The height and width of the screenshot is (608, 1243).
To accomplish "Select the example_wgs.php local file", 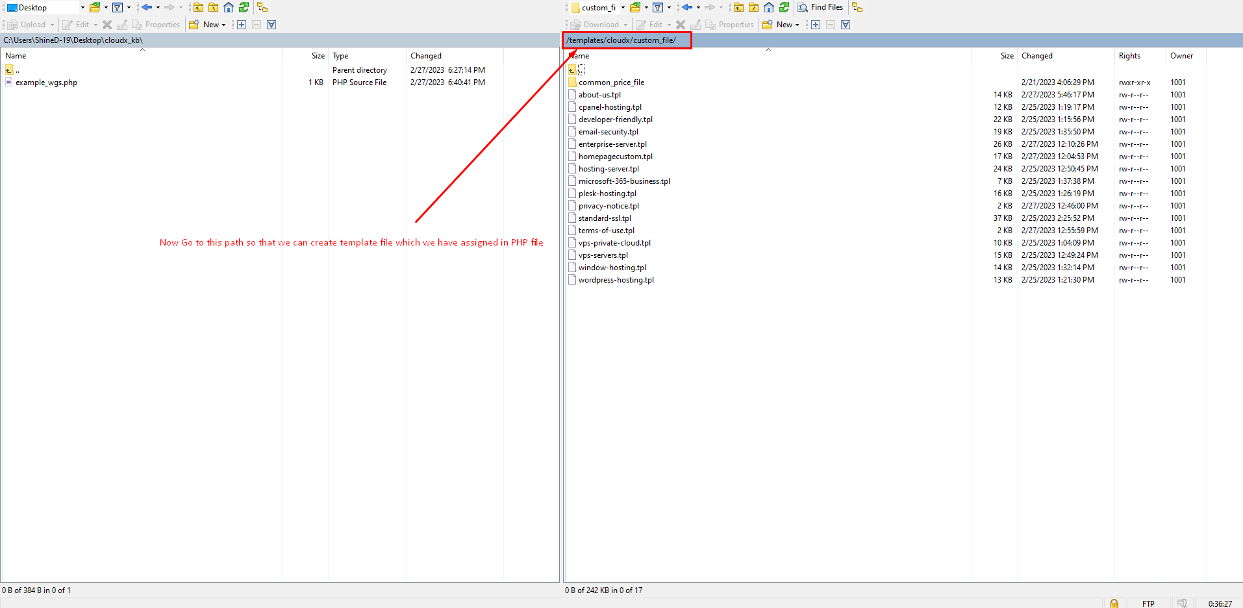I will pyautogui.click(x=46, y=82).
